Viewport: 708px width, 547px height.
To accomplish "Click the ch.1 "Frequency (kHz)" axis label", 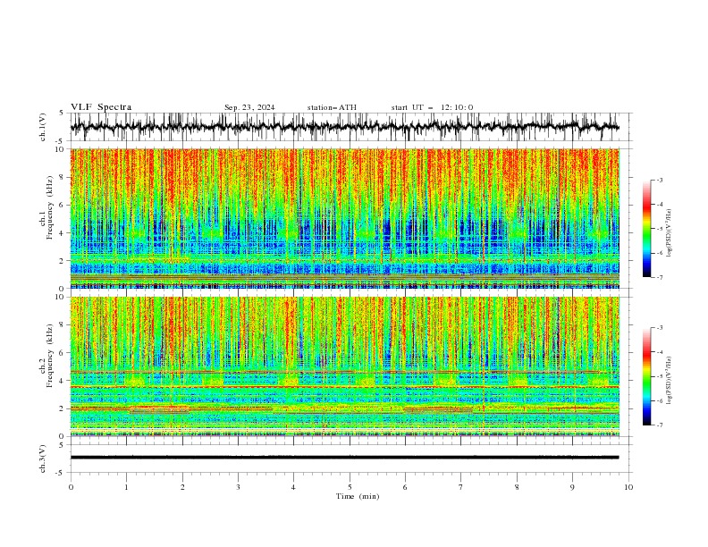I will click(x=50, y=207).
